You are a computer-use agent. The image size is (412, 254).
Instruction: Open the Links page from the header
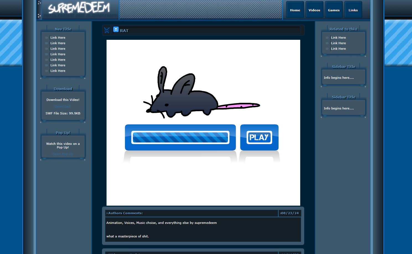(x=353, y=10)
